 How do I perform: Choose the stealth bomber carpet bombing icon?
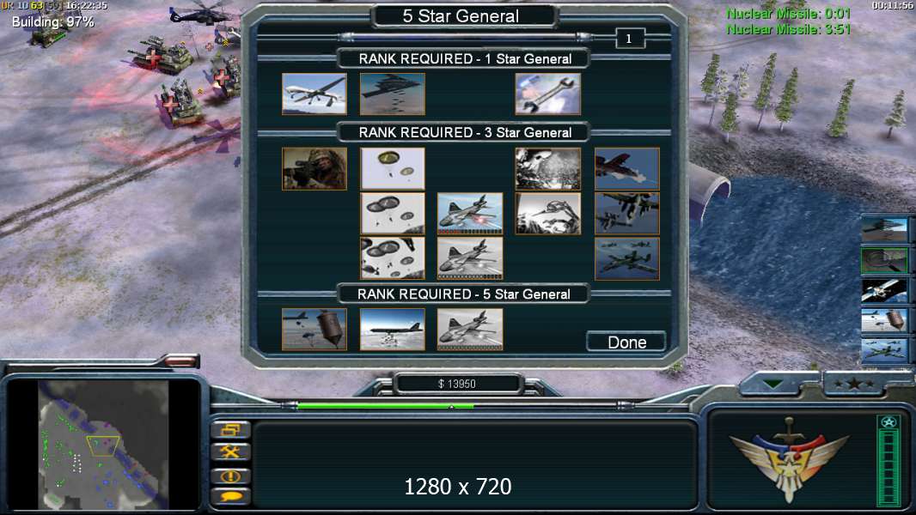(393, 94)
